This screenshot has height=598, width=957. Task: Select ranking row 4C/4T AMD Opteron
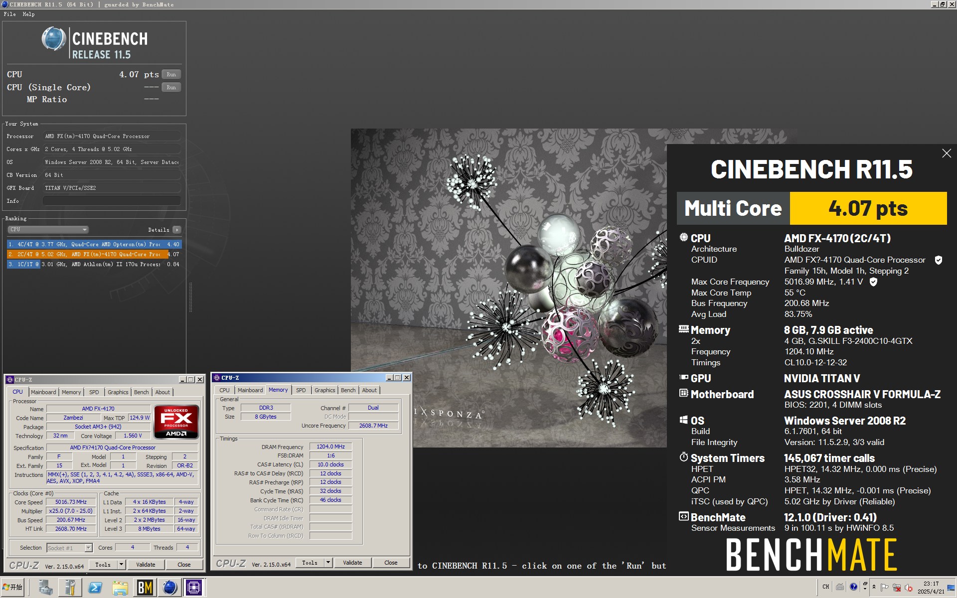[x=94, y=244]
